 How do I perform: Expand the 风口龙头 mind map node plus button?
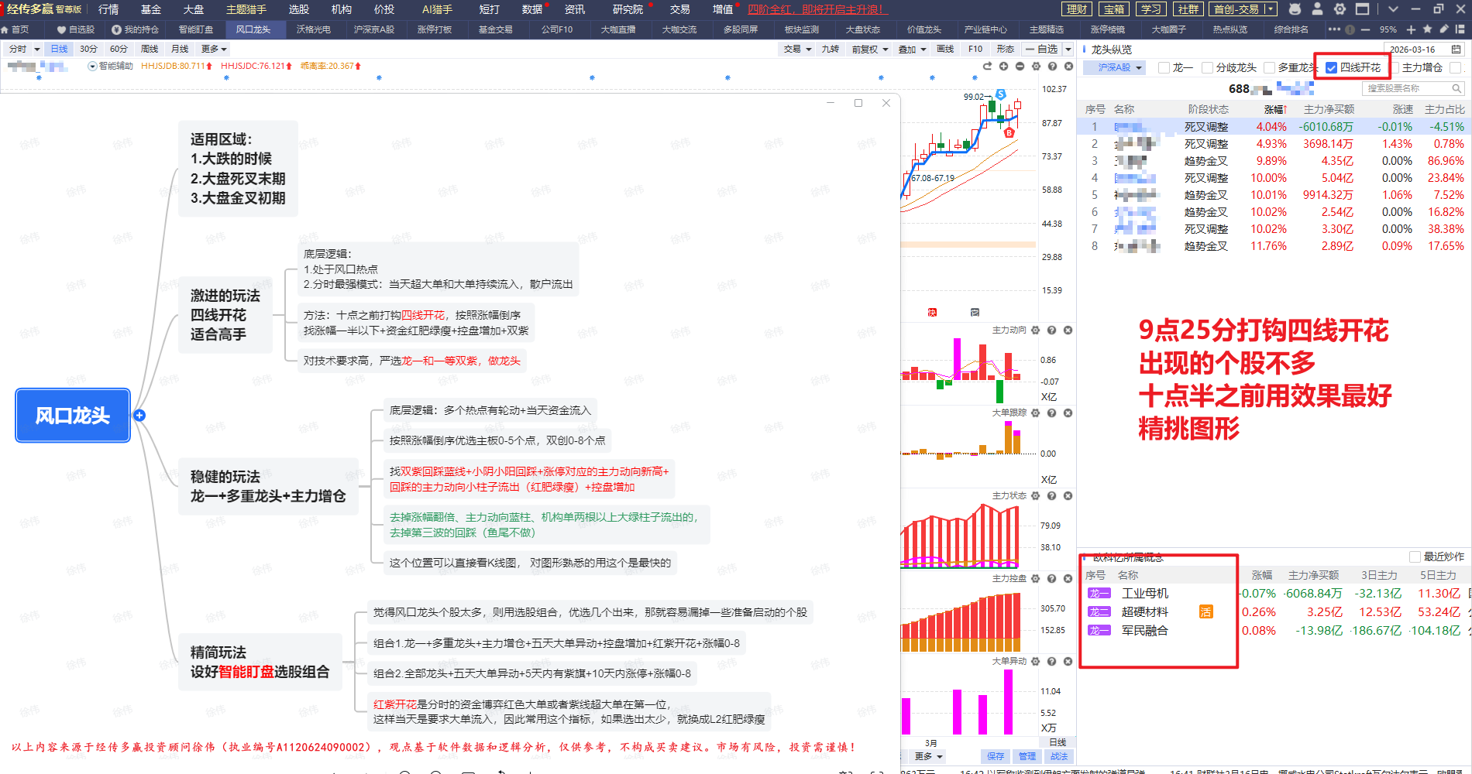(x=139, y=416)
